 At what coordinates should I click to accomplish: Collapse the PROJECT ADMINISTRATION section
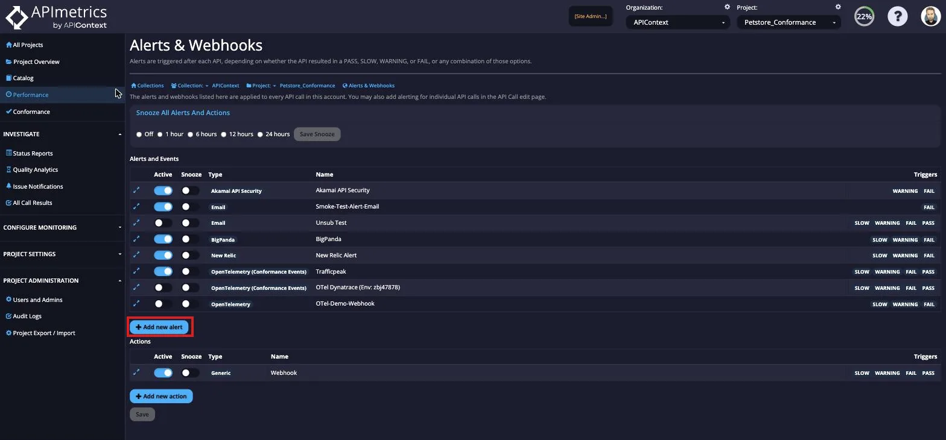(x=62, y=280)
